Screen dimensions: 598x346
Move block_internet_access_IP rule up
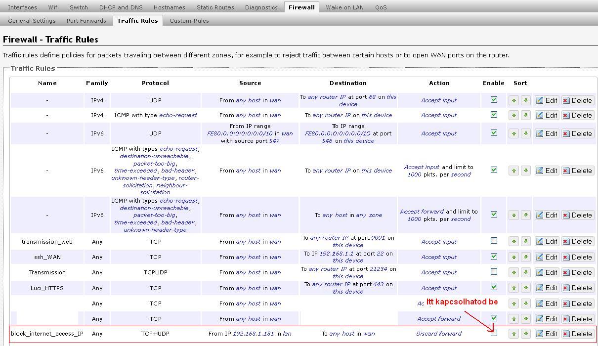click(x=513, y=334)
